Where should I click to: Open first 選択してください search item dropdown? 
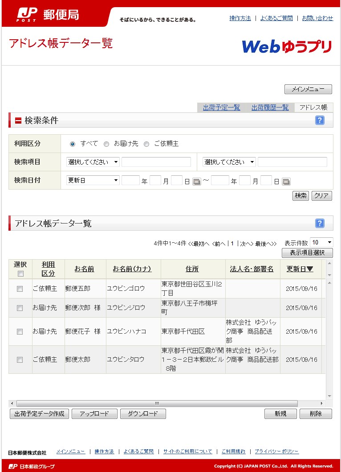pyautogui.click(x=93, y=162)
